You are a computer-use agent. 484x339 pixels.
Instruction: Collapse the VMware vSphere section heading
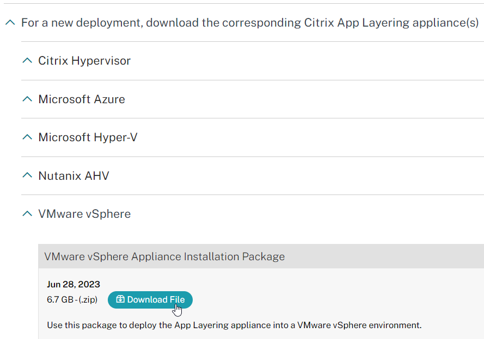point(84,214)
